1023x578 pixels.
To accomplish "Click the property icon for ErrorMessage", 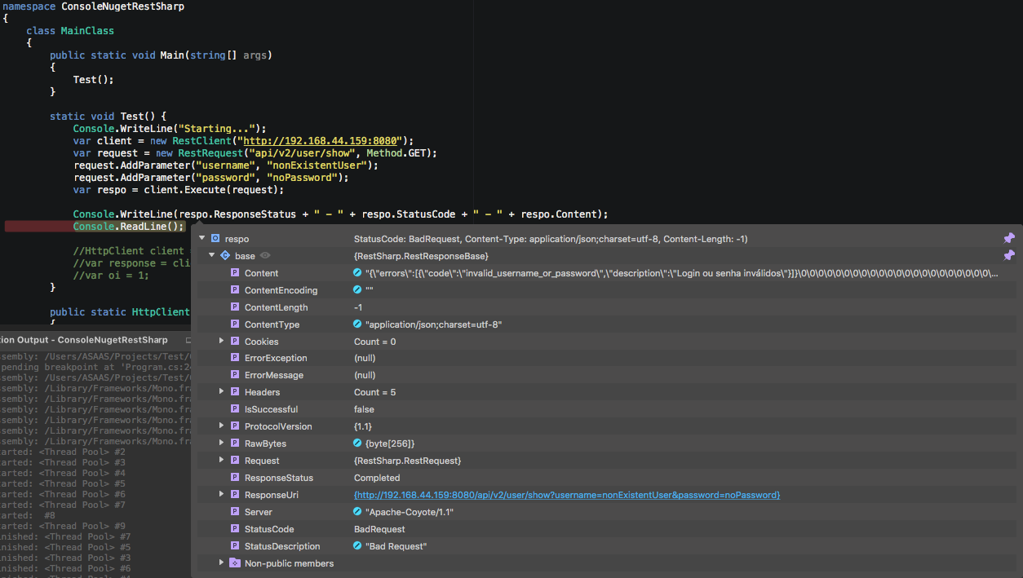I will (x=235, y=375).
